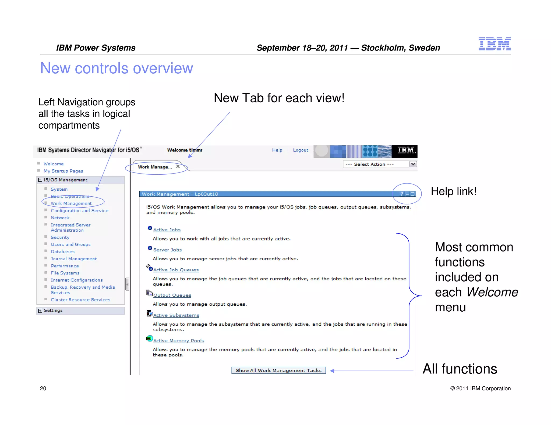Image resolution: width=551 pixels, height=425 pixels.
Task: Open the Server Jobs link
Action: click(167, 250)
